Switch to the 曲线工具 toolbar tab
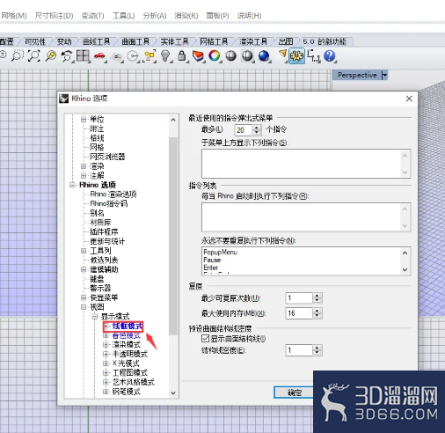The image size is (445, 433). [x=96, y=41]
